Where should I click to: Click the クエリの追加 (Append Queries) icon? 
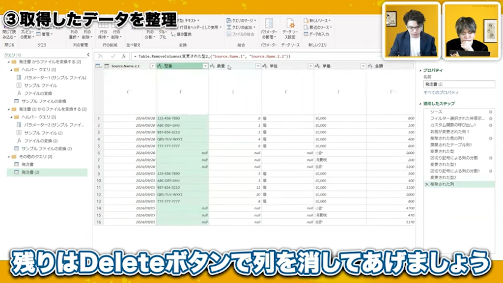(x=228, y=26)
